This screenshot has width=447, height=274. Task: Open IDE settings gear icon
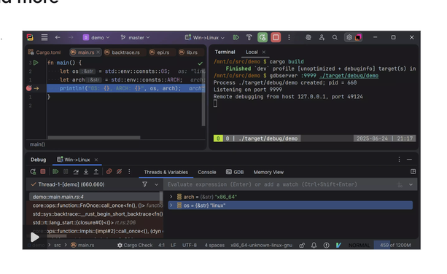point(349,37)
